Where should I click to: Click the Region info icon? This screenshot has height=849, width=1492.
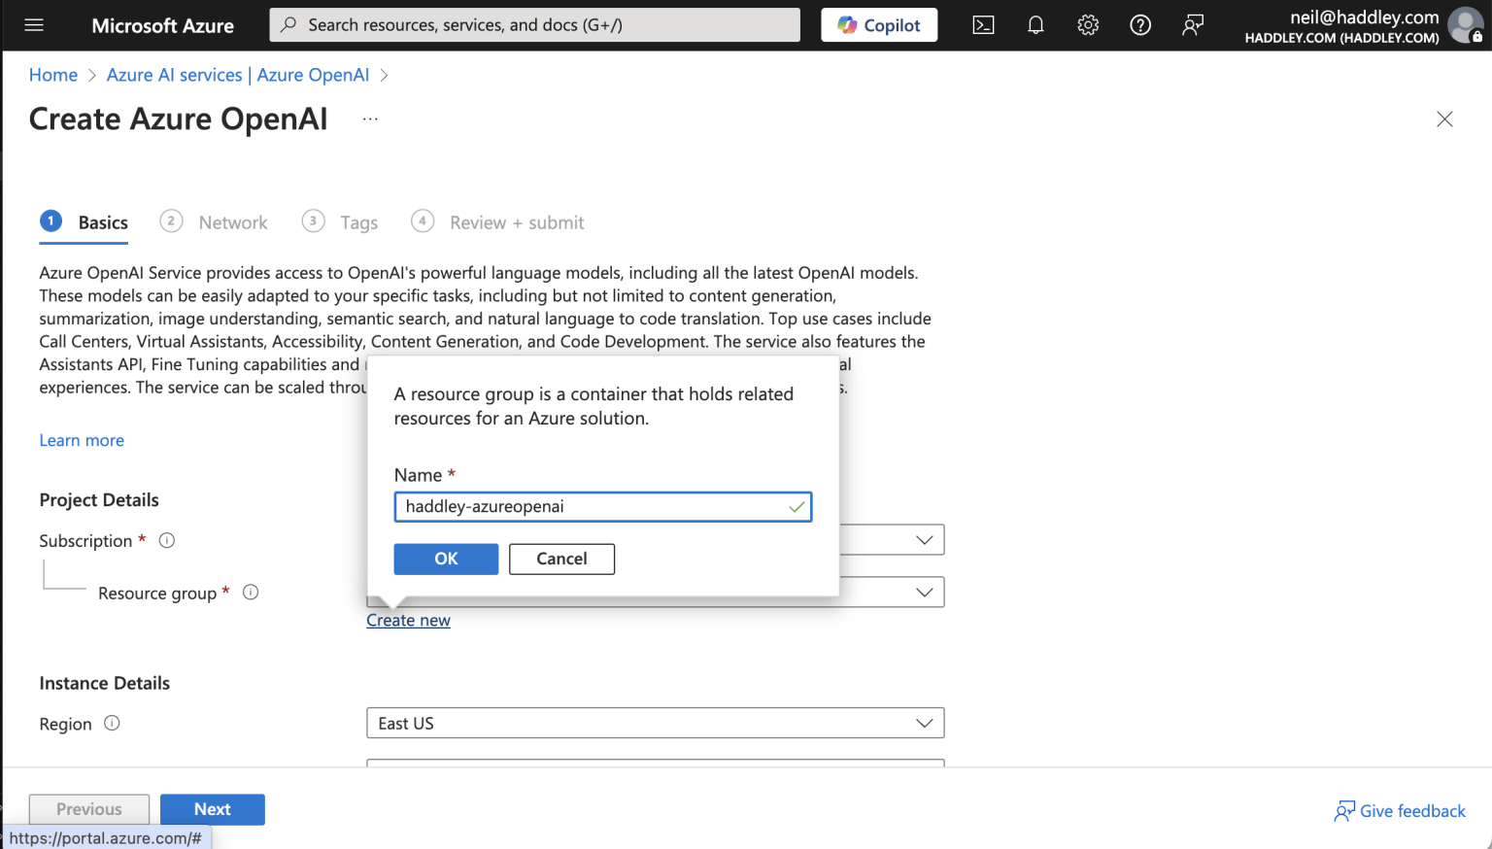click(112, 723)
